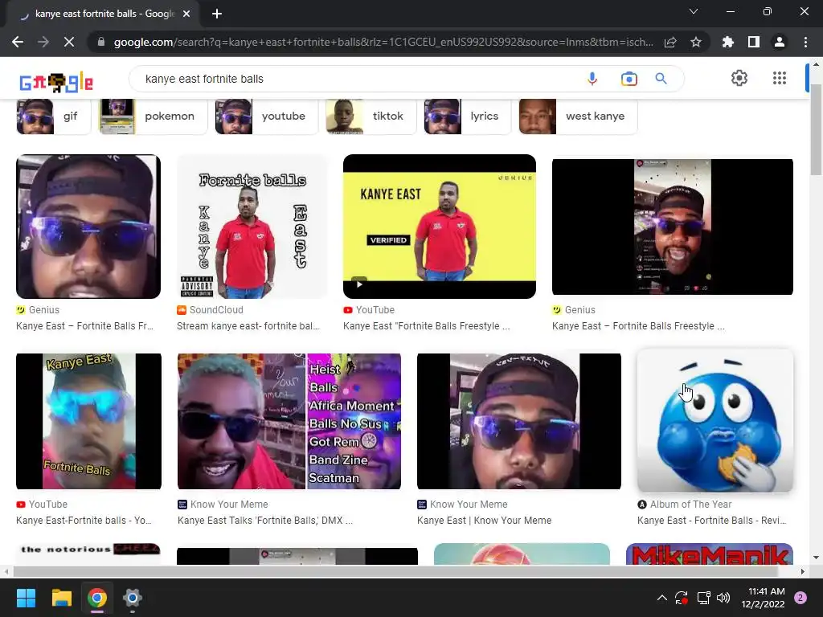This screenshot has height=617, width=823.
Task: Filter results by tiktok chip
Action: click(x=371, y=116)
